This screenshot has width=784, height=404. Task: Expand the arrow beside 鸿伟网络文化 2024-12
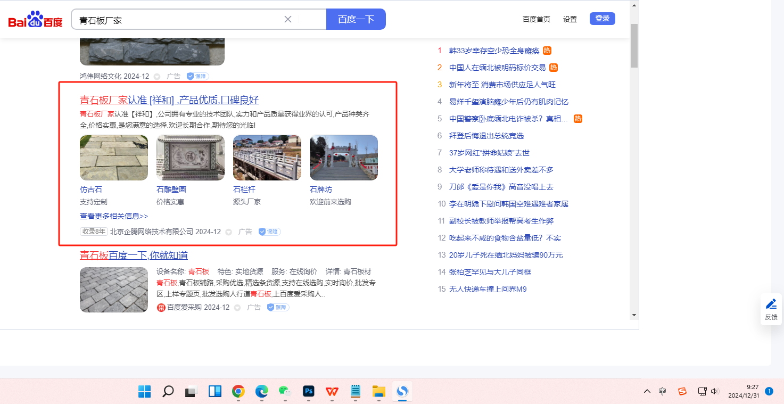pyautogui.click(x=157, y=77)
